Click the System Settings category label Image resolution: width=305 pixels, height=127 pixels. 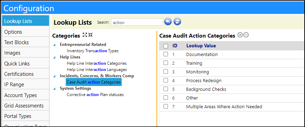[x=75, y=88]
